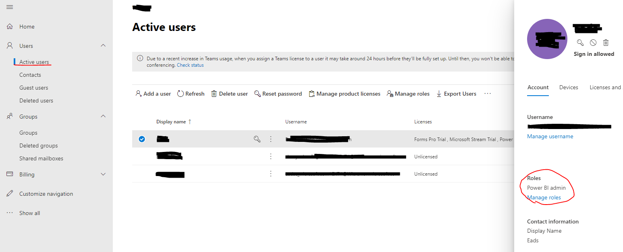
Task: Click the delete trash icon in details panel
Action: (x=606, y=42)
